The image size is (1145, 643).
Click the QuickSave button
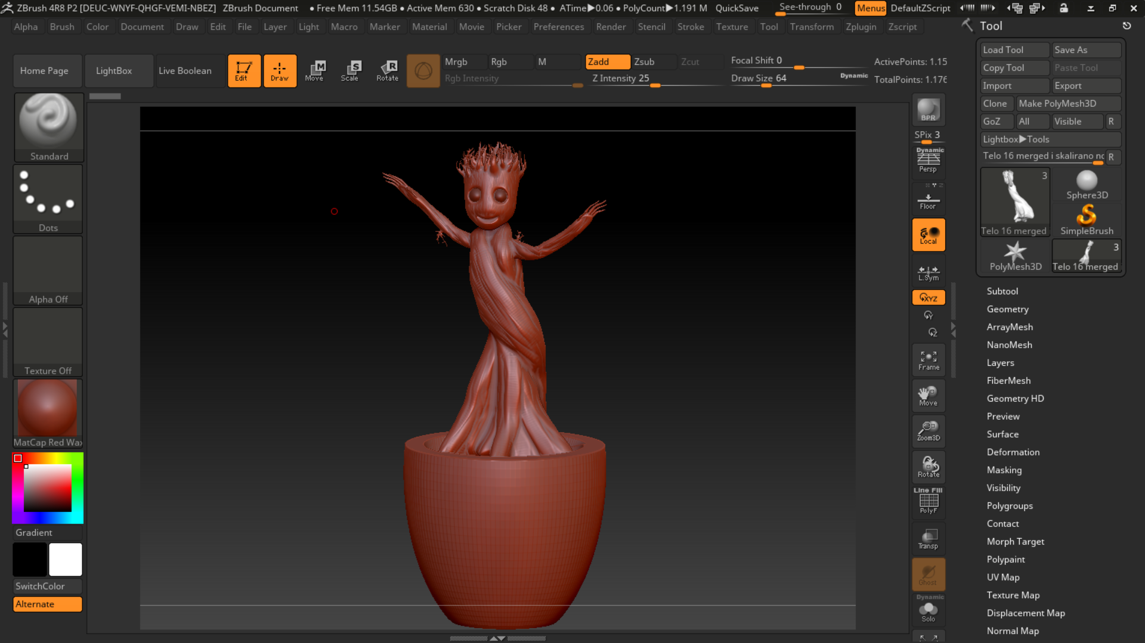[736, 8]
